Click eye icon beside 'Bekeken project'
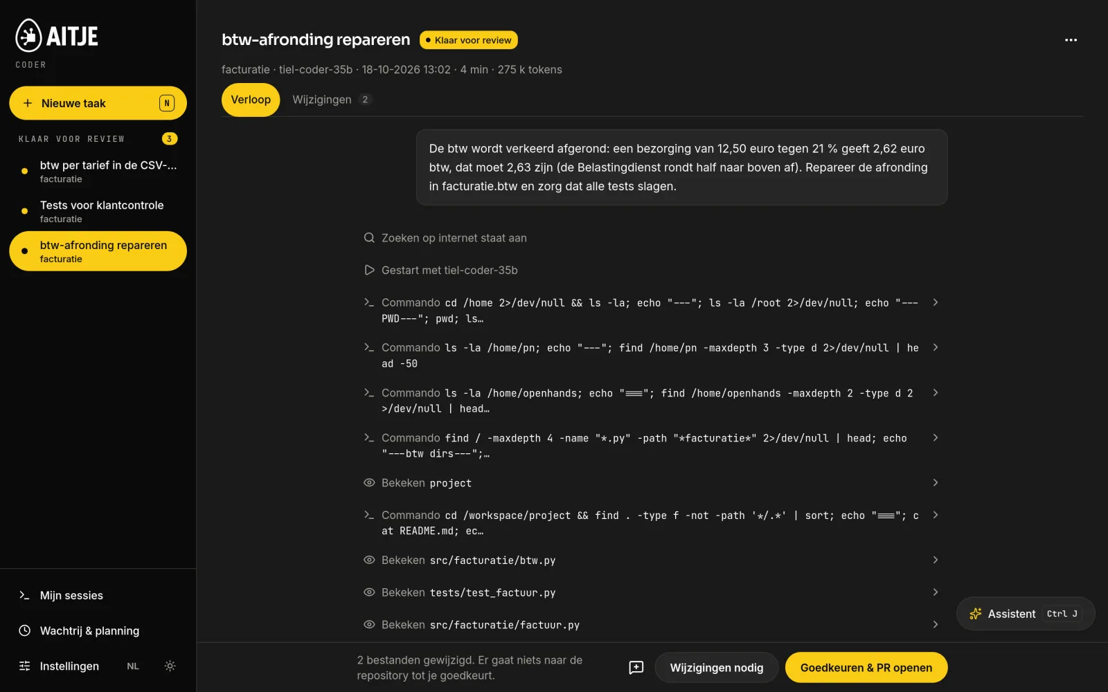The width and height of the screenshot is (1108, 692). pyautogui.click(x=369, y=482)
